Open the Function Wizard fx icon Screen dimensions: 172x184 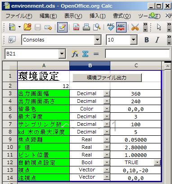tap(75, 54)
